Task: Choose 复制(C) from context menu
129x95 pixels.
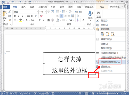Action: click(104, 25)
